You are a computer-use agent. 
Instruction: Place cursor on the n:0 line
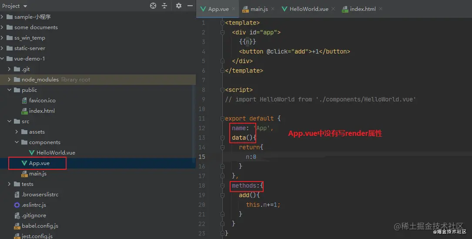point(251,157)
